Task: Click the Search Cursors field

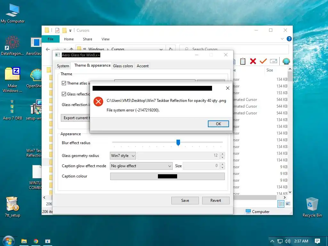Action: 234,49
